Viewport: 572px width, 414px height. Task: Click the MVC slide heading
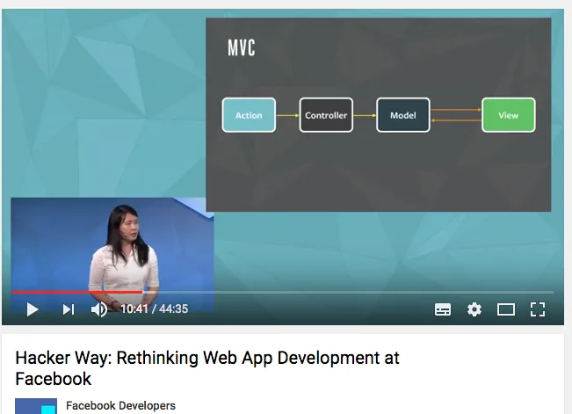pyautogui.click(x=242, y=47)
